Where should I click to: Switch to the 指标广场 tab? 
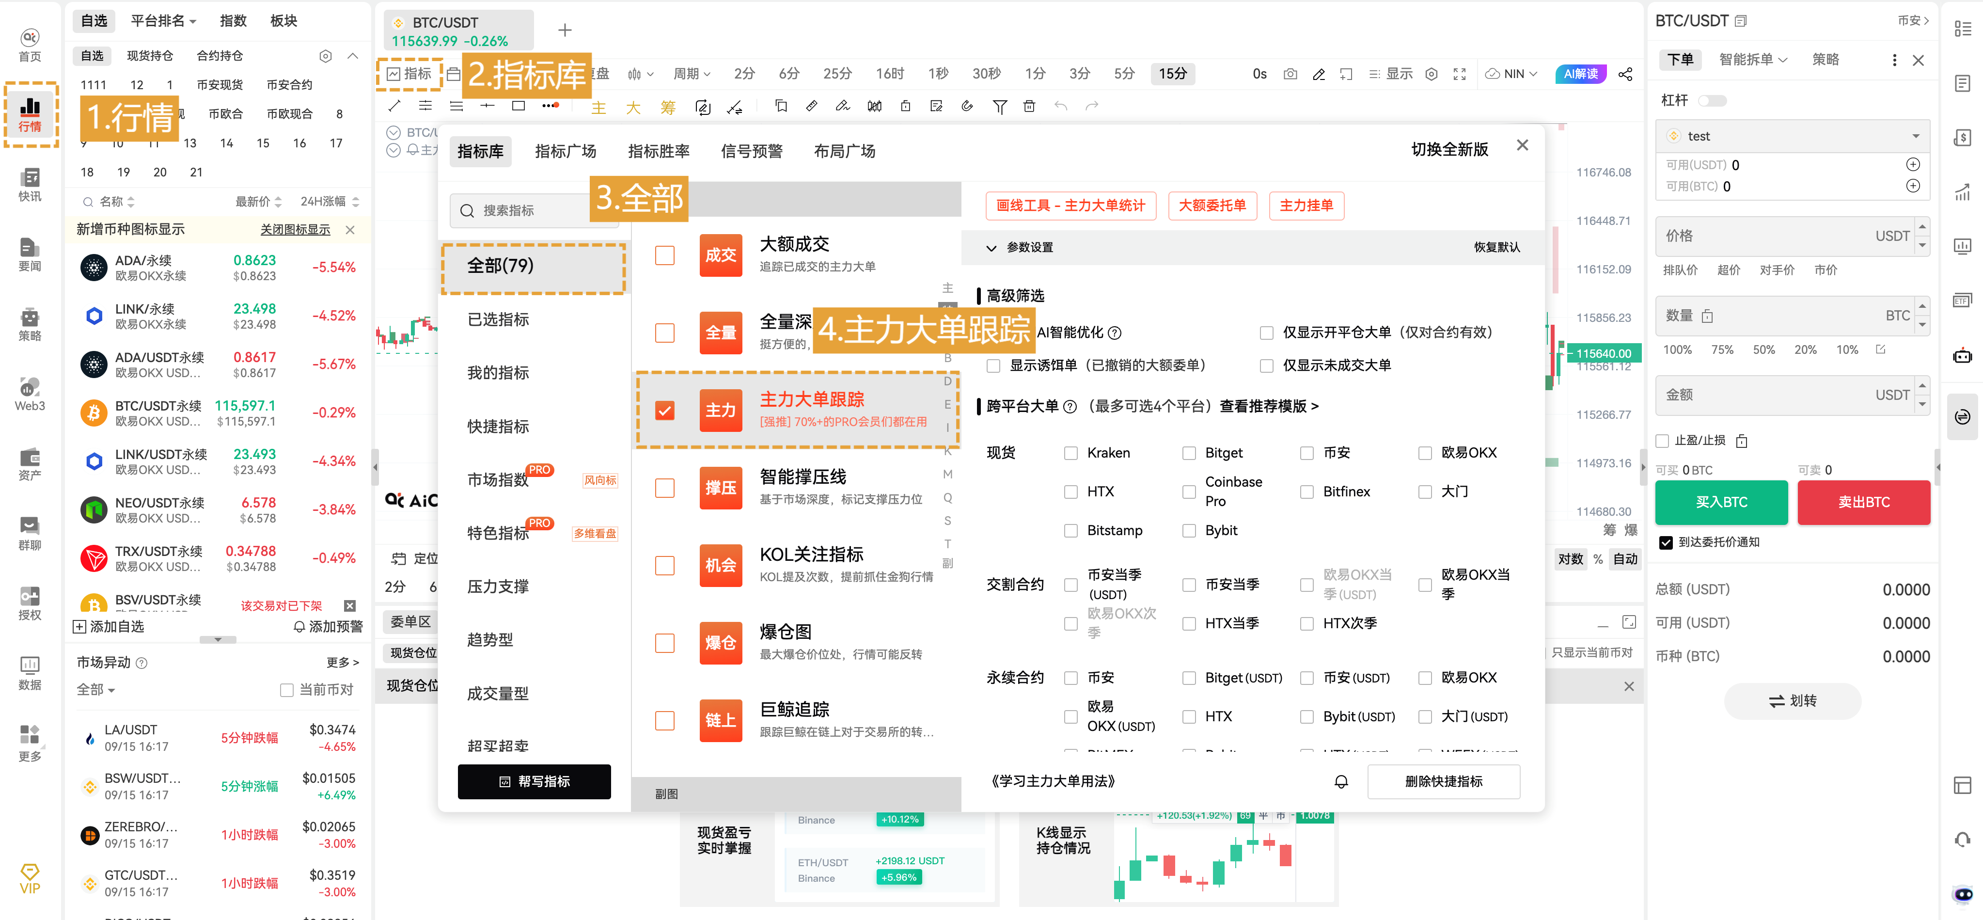(566, 151)
